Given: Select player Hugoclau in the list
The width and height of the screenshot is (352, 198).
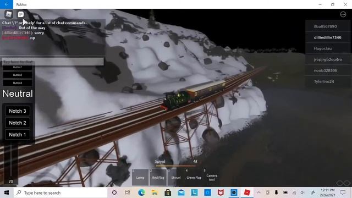Looking at the screenshot, I should coord(328,48).
